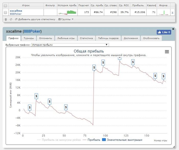Switch to the Турниры tab
Viewport: 179px width, 150px height.
(x=29, y=38)
